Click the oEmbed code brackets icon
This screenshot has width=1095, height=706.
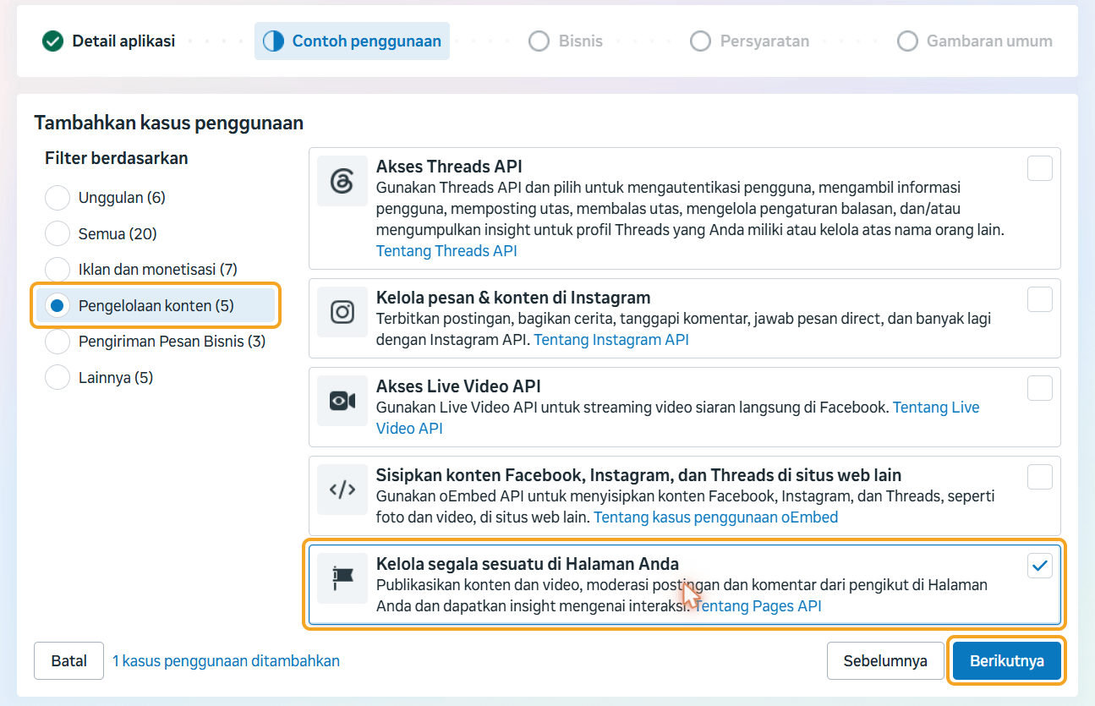tap(342, 490)
